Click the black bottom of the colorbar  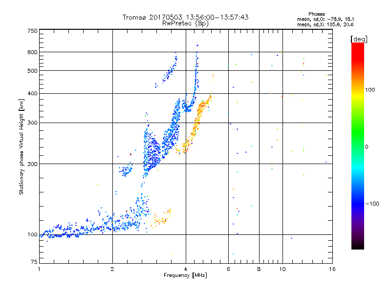(358, 246)
